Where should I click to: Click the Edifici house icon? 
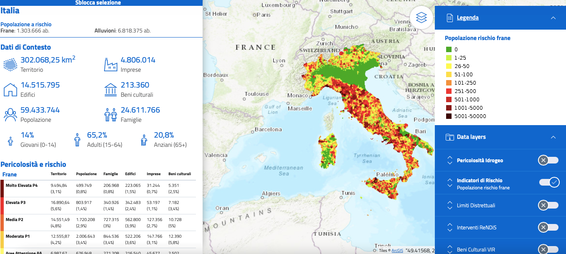click(x=10, y=90)
